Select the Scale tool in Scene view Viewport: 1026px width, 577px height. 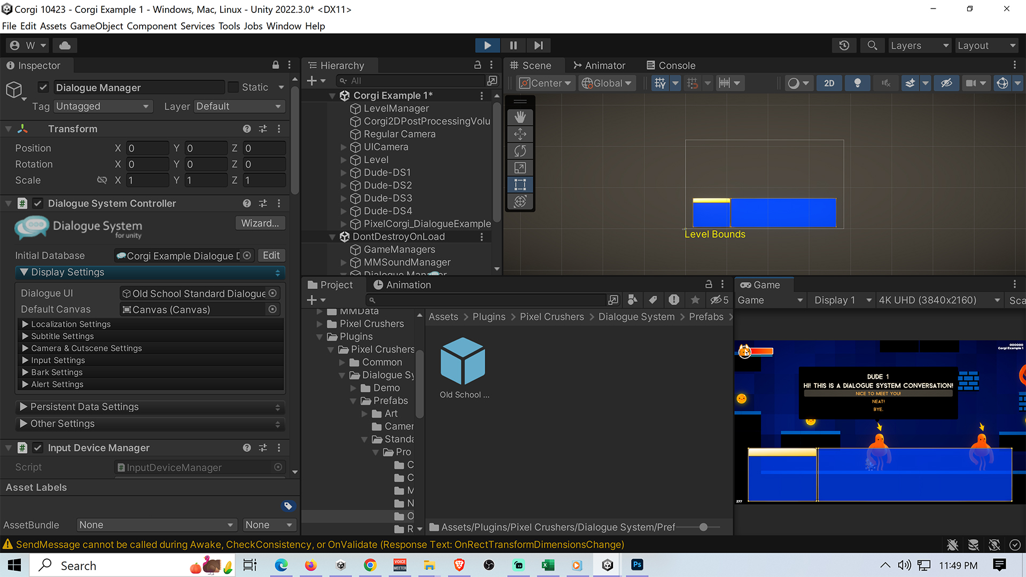[522, 167]
